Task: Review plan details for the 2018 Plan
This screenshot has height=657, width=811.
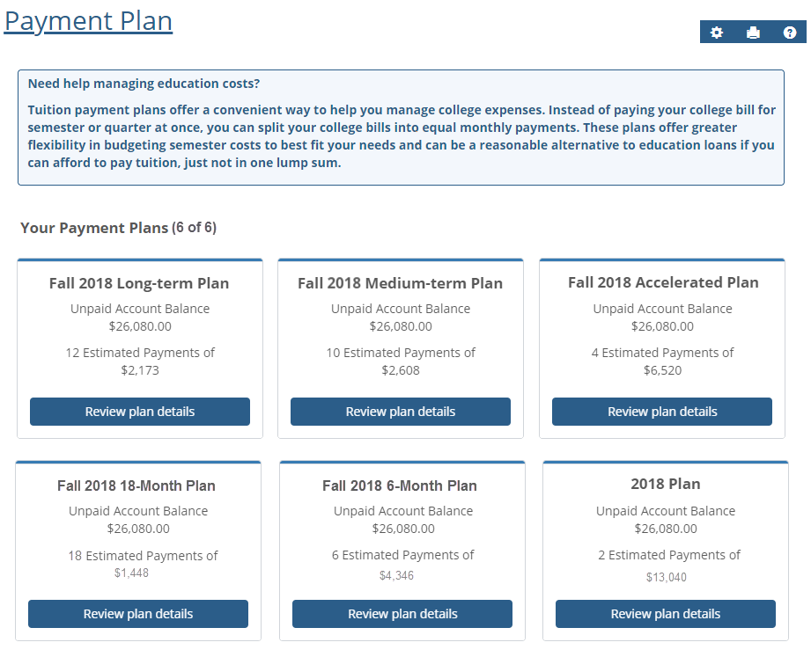Action: (666, 614)
